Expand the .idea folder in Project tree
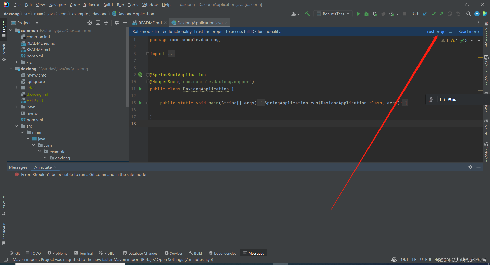The height and width of the screenshot is (265, 490). pyautogui.click(x=16, y=87)
